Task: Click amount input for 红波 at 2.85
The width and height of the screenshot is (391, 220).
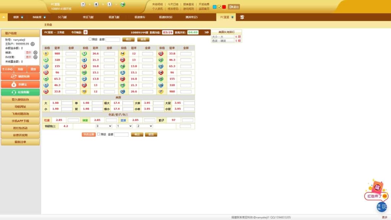Action: (x=73, y=120)
